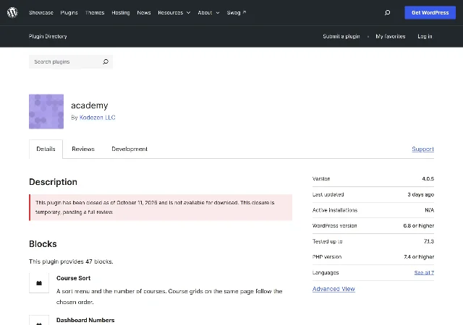Click 'This plugin provides 47 blocks' text
Image resolution: width=463 pixels, height=325 pixels.
[x=71, y=261]
